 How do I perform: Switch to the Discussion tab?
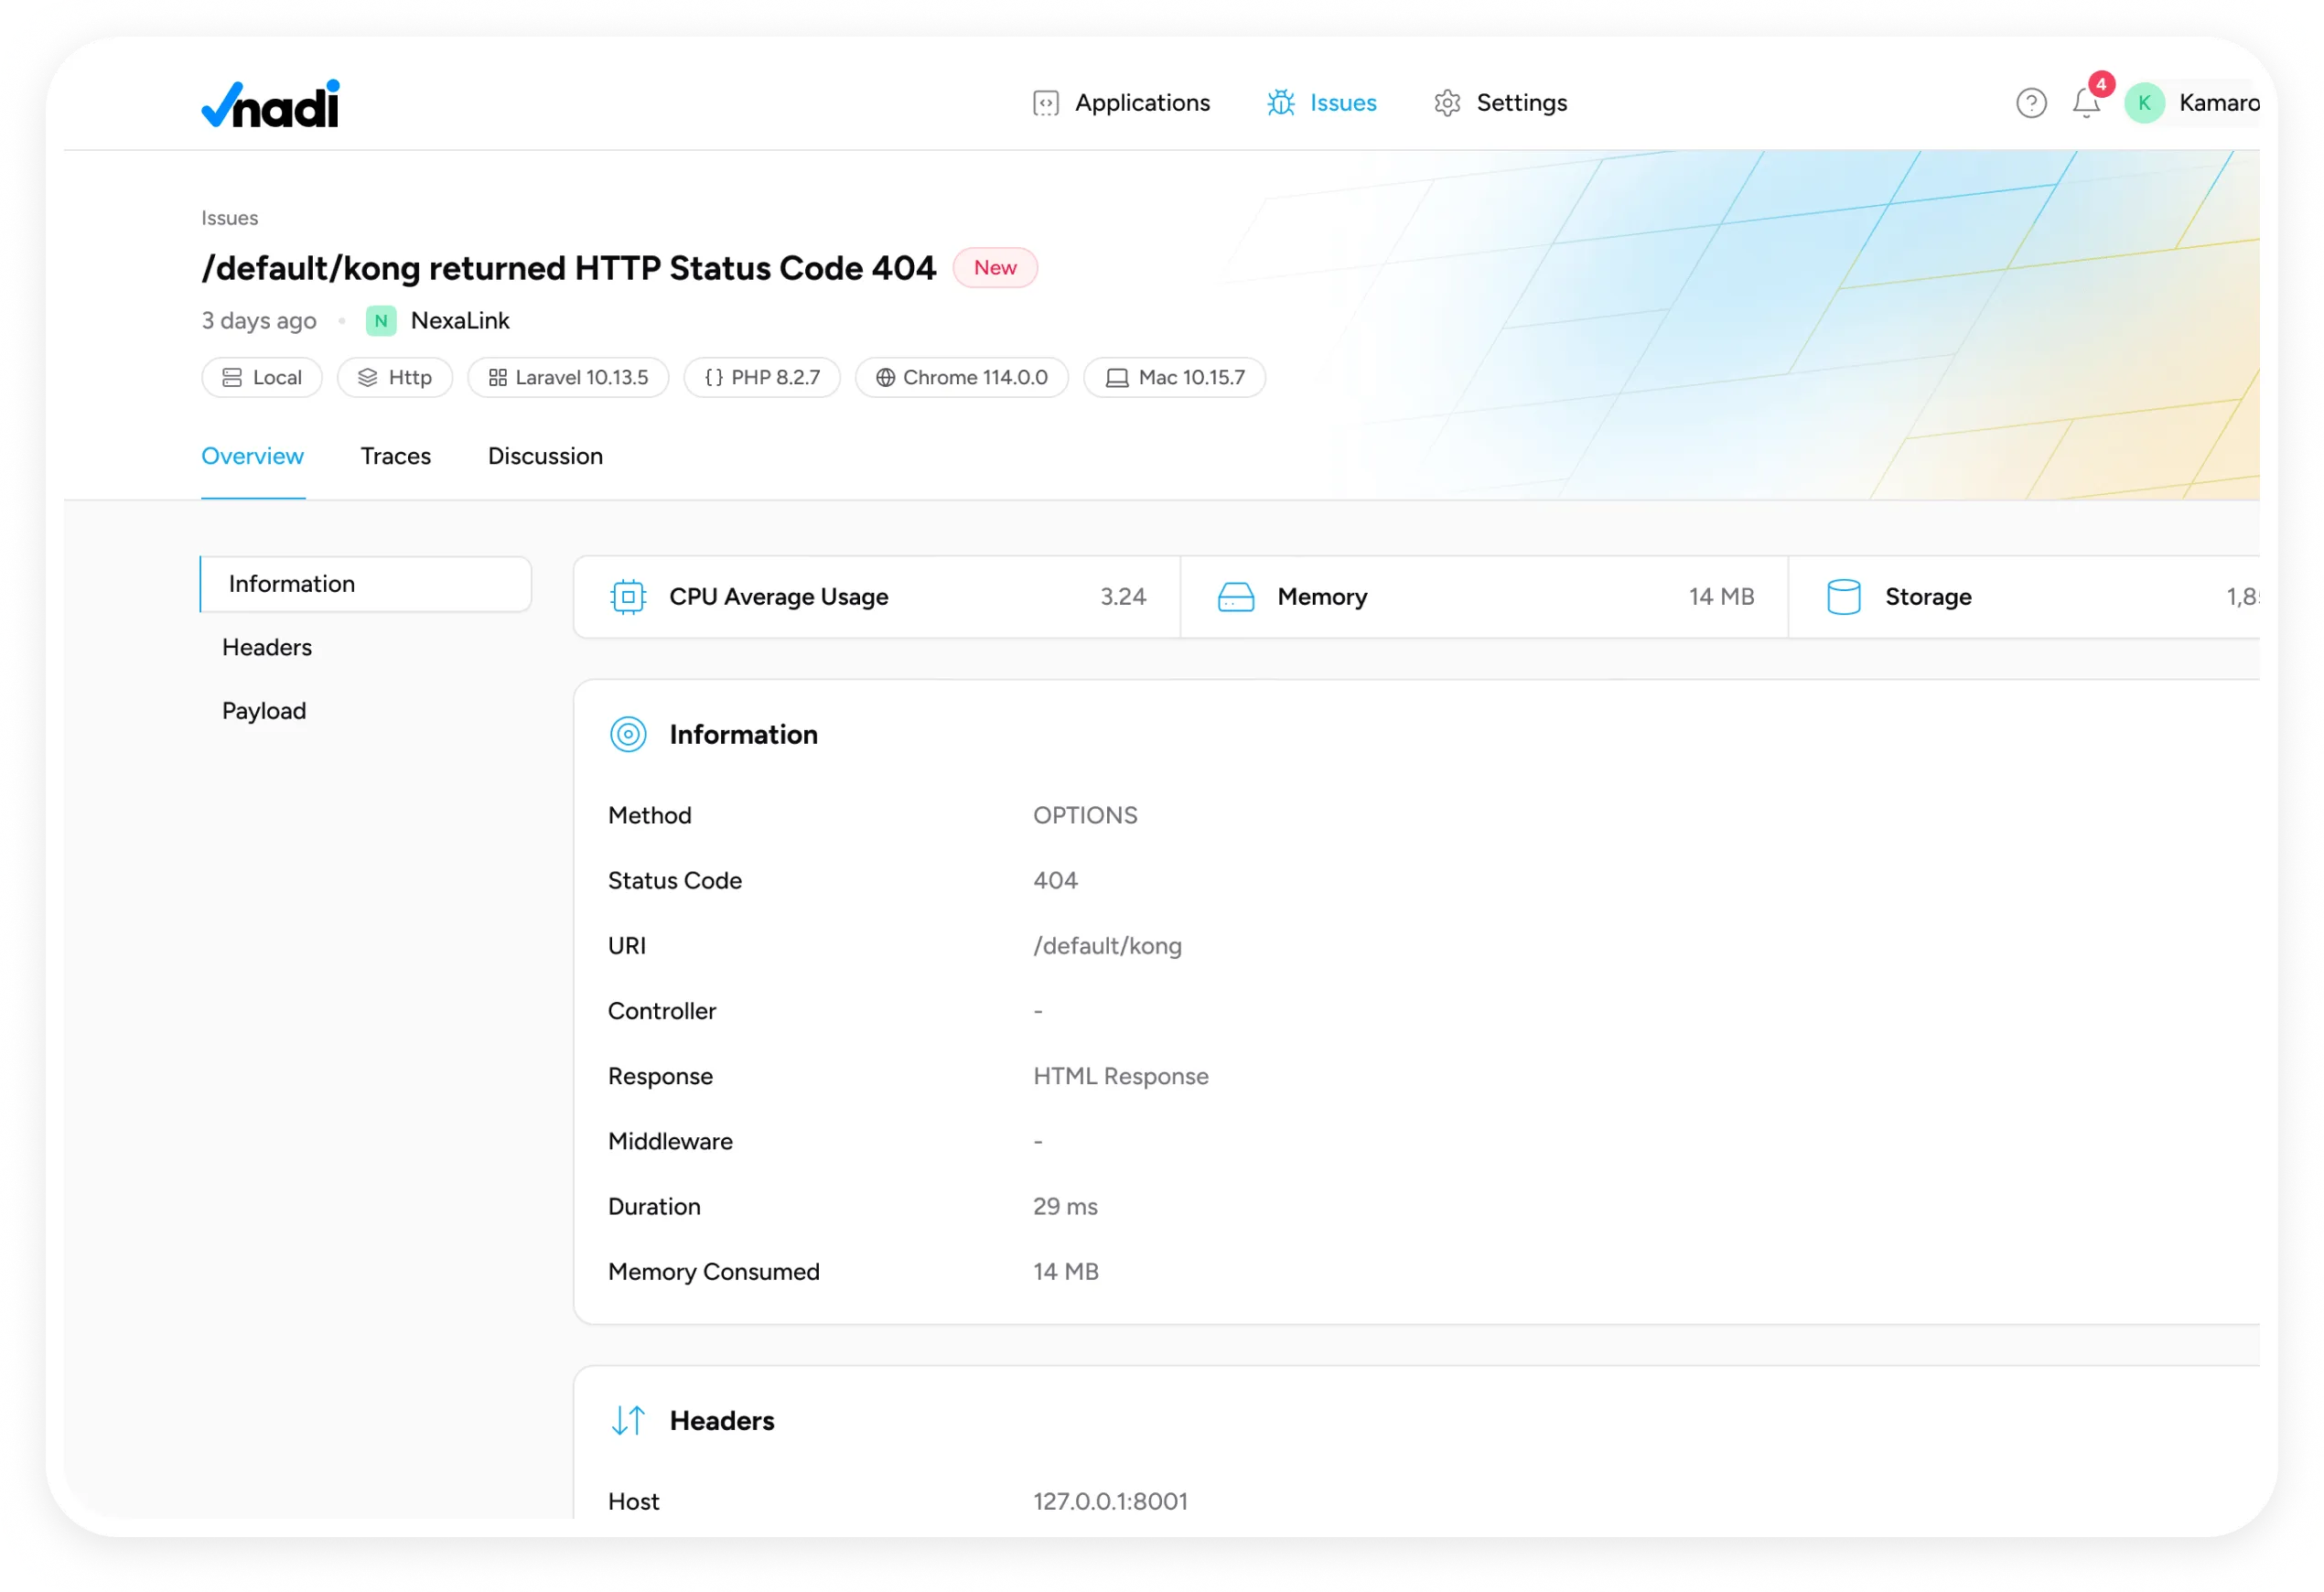click(x=545, y=456)
